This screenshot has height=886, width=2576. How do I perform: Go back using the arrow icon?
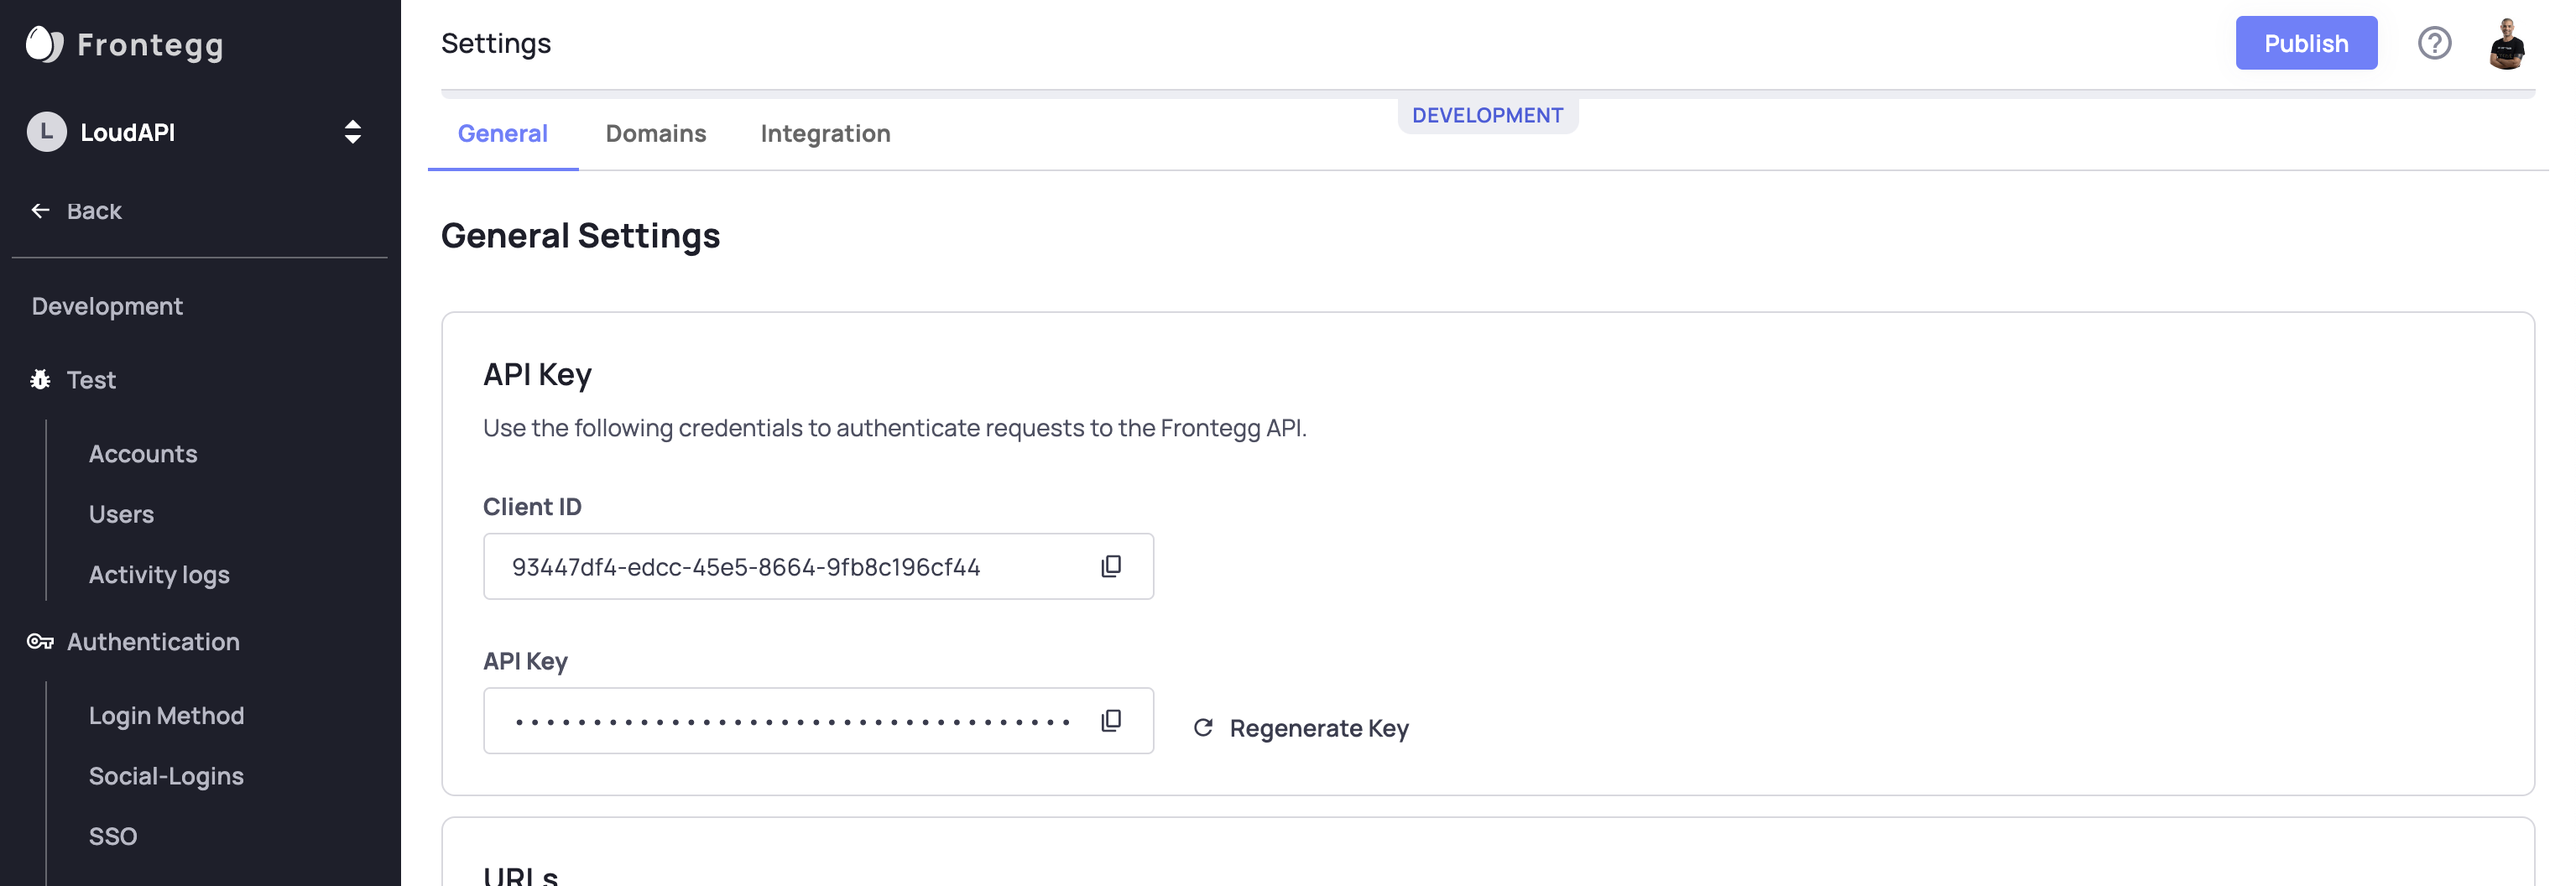(x=40, y=211)
